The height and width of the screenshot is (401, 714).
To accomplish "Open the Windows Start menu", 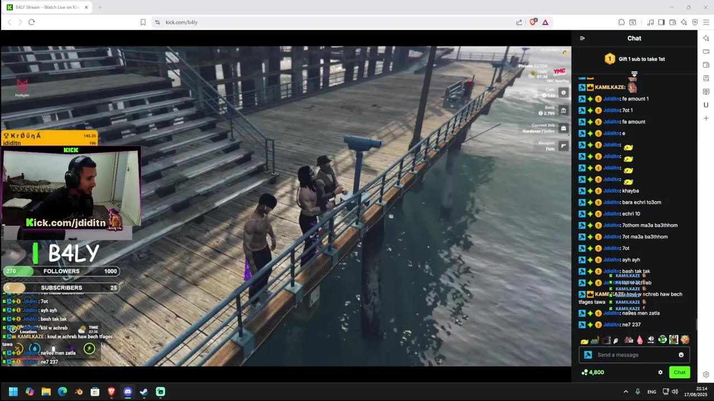I will 13,392.
